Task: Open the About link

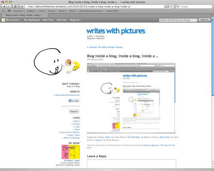Action: pyautogui.click(x=77, y=121)
